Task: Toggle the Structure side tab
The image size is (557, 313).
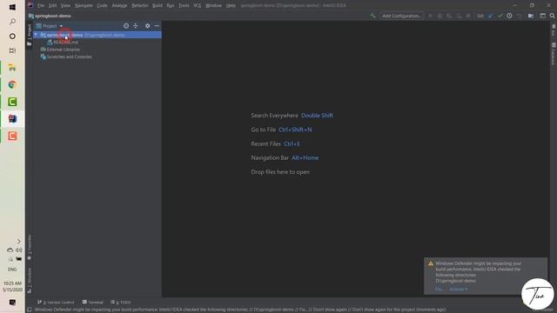Action: click(30, 280)
